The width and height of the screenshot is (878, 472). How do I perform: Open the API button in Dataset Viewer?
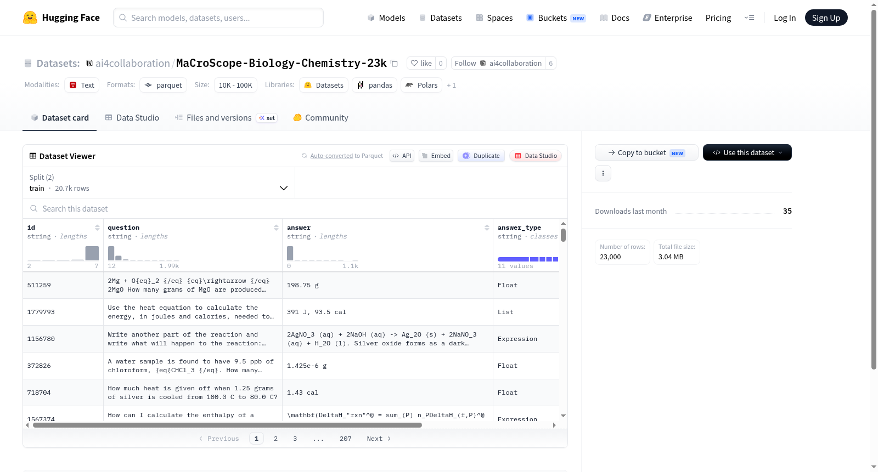point(402,156)
